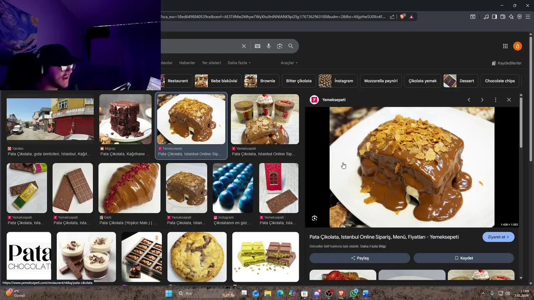Open the orange Google account avatar
This screenshot has width=534, height=300.
[x=517, y=46]
